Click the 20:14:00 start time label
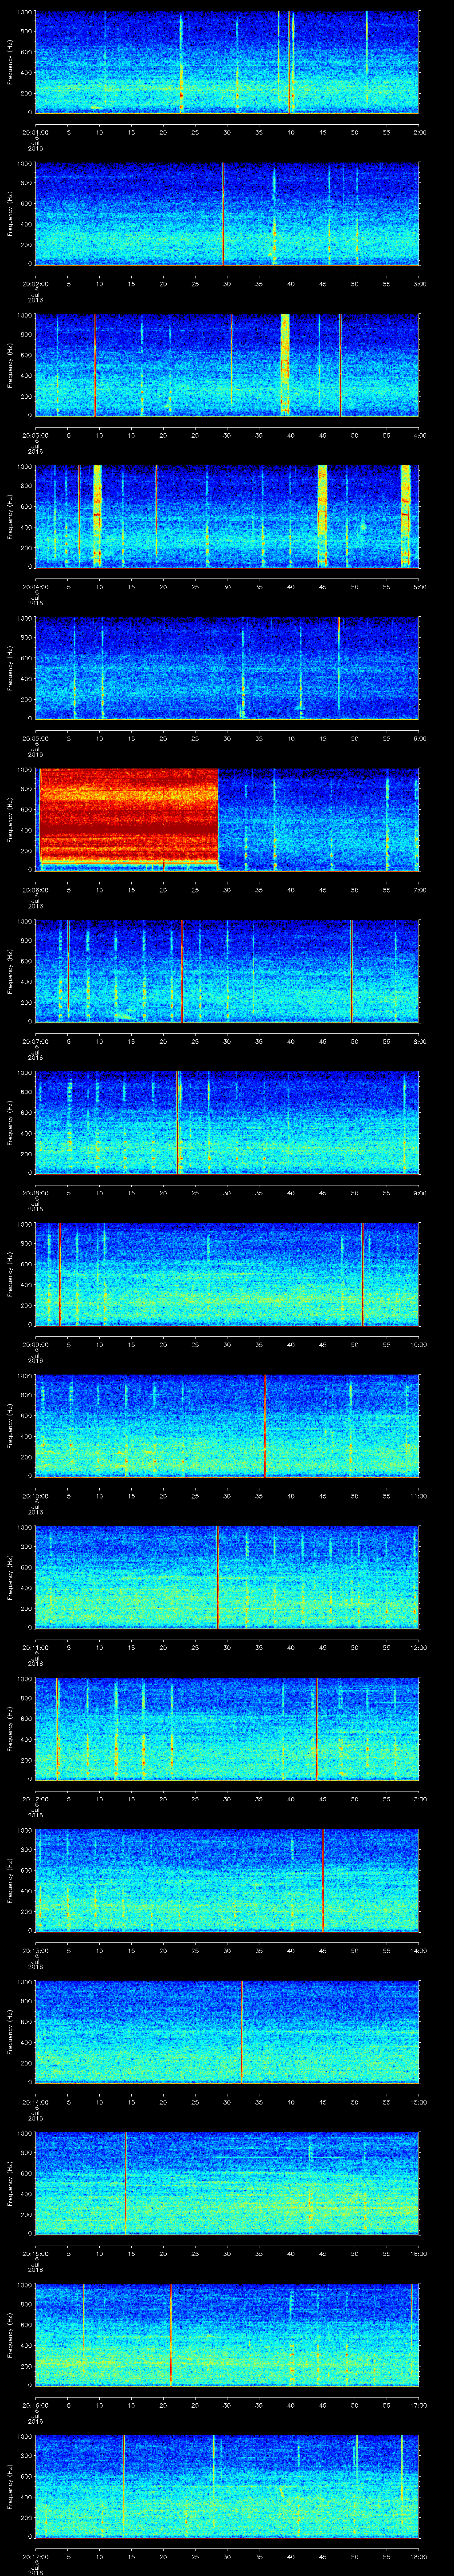This screenshot has height=2576, width=454. pos(35,2101)
